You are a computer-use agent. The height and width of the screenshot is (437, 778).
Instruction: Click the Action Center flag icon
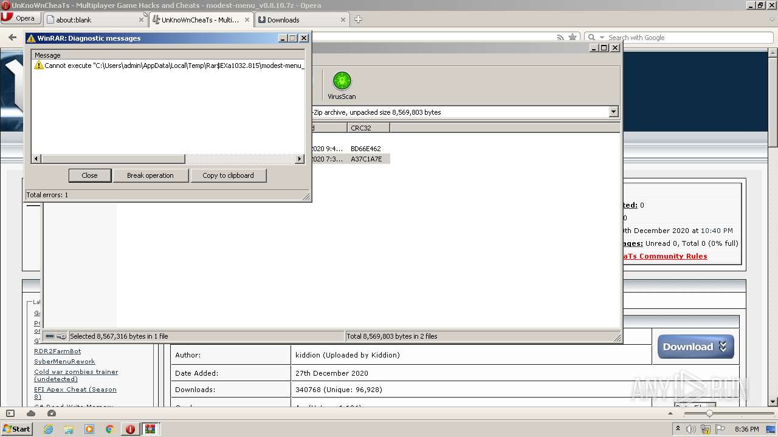[x=720, y=429]
